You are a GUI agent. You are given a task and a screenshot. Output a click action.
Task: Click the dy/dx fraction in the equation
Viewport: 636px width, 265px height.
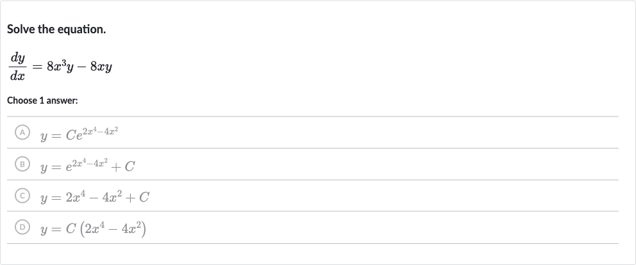pos(17,67)
